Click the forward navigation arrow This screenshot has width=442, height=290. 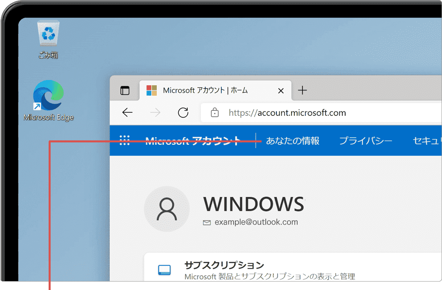(156, 113)
